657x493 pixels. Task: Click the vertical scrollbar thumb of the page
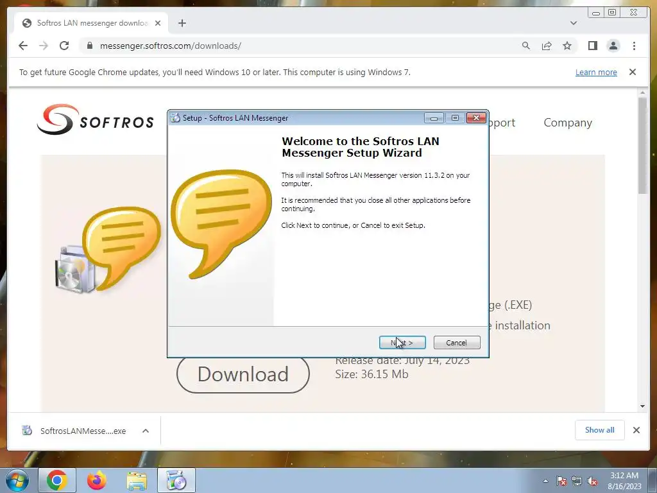(x=642, y=146)
